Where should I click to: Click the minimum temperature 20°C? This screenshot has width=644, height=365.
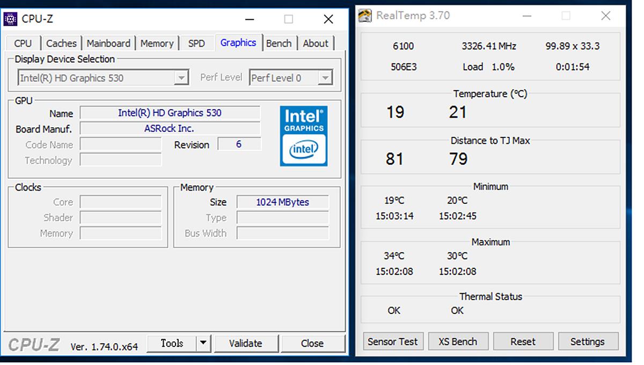(457, 201)
